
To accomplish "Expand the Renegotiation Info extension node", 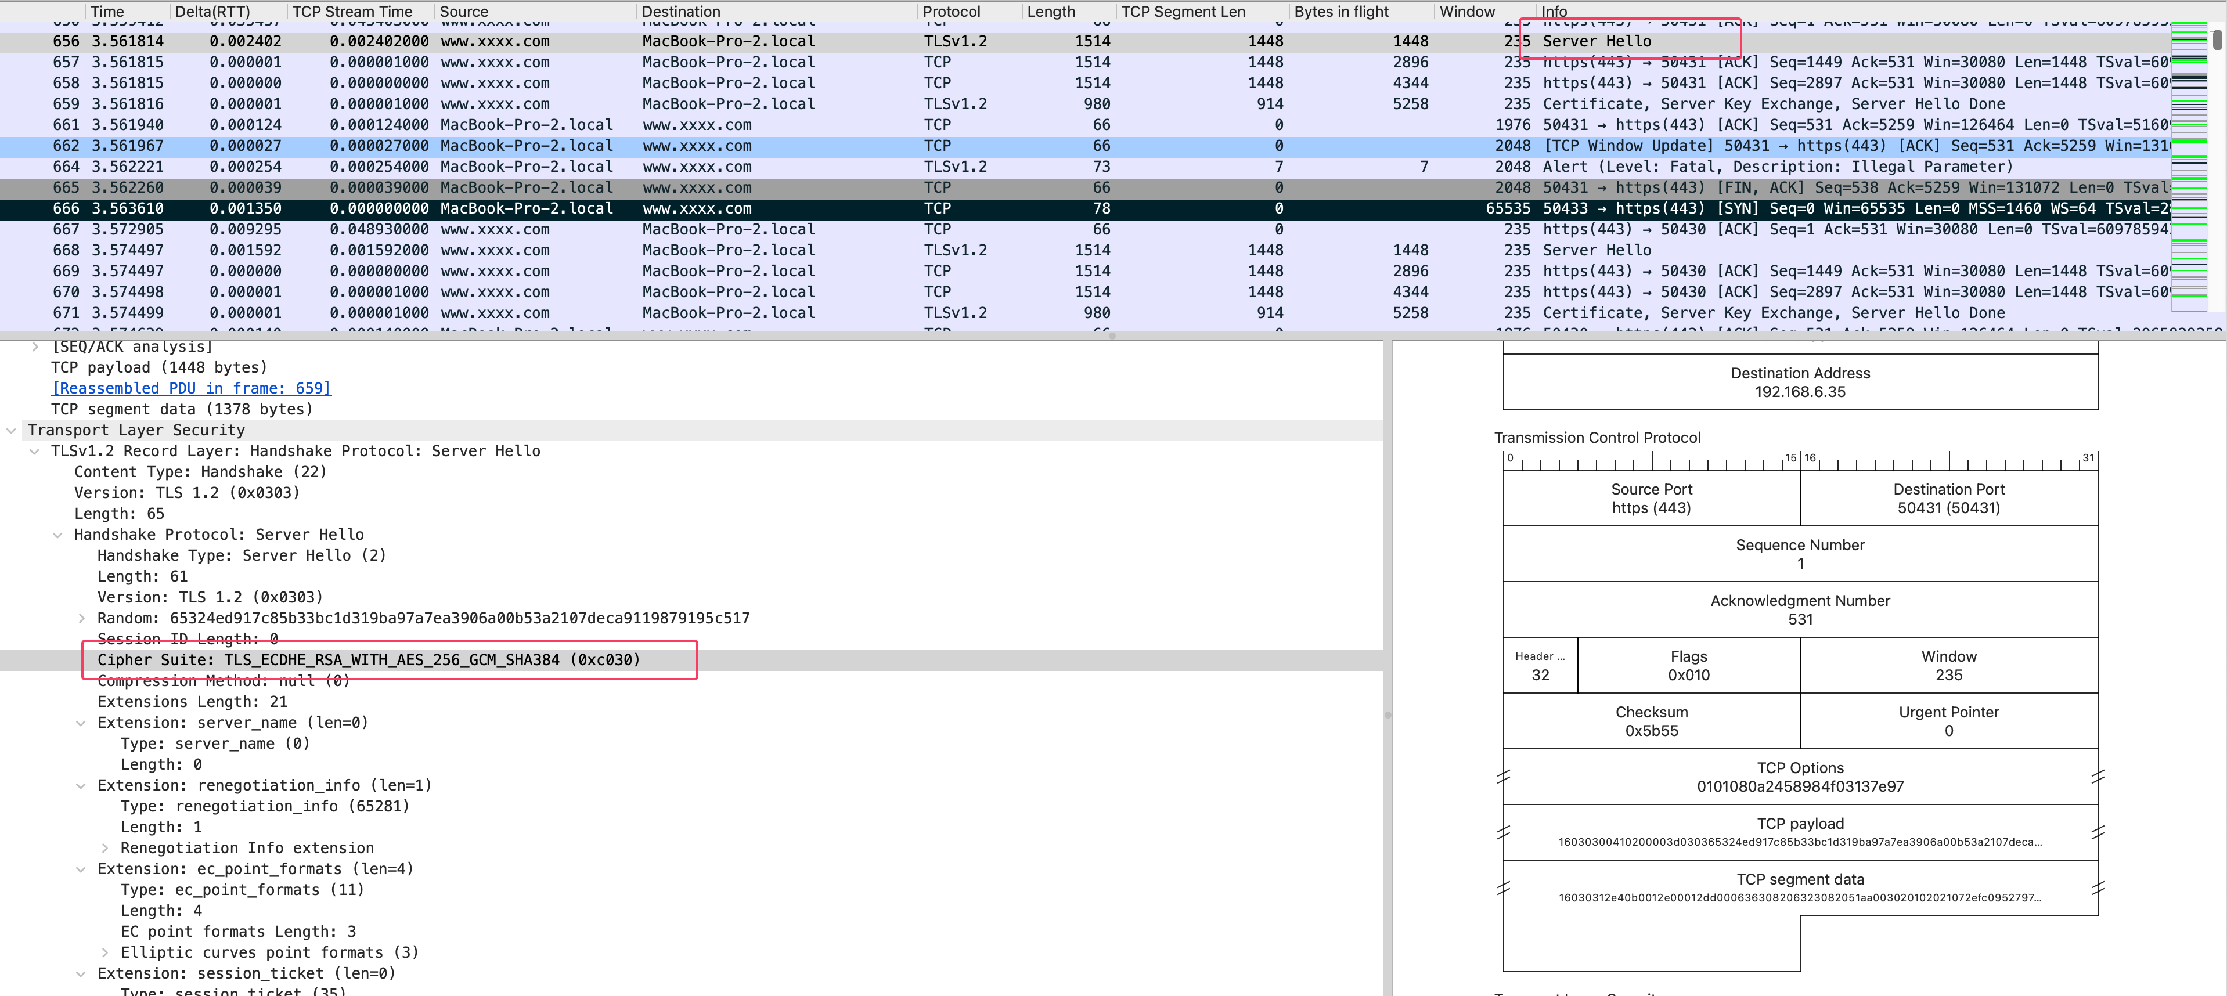I will pos(104,848).
